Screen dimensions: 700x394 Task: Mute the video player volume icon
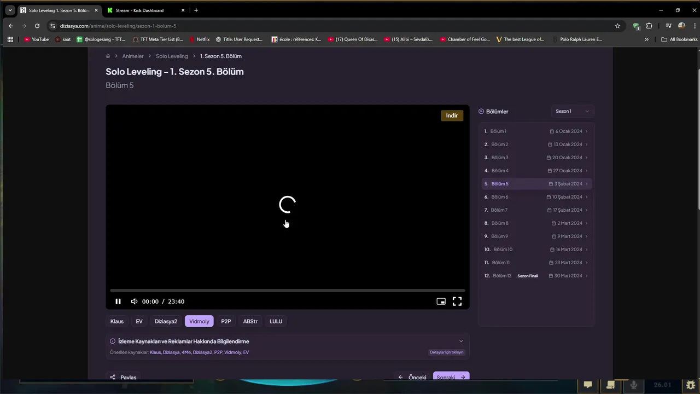[x=134, y=302]
